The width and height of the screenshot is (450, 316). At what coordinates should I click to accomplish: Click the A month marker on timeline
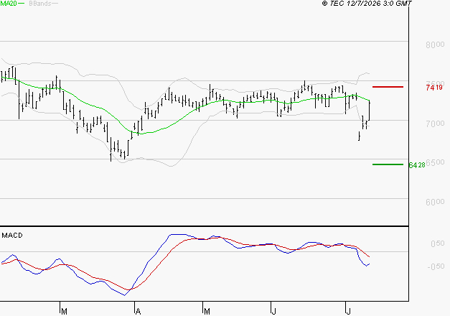(x=138, y=312)
